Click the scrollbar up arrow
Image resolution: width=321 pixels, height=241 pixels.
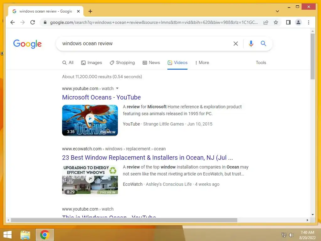tap(313, 31)
